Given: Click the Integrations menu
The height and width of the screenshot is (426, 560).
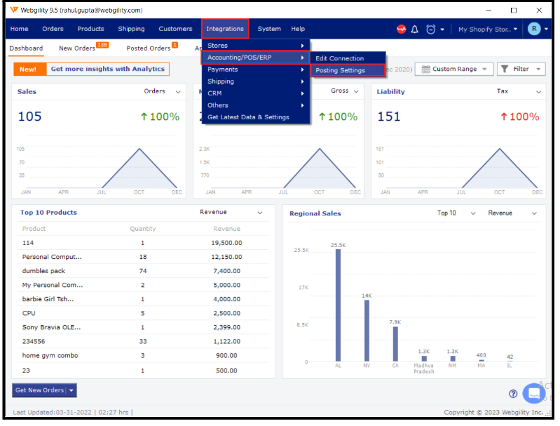Looking at the screenshot, I should pyautogui.click(x=225, y=29).
